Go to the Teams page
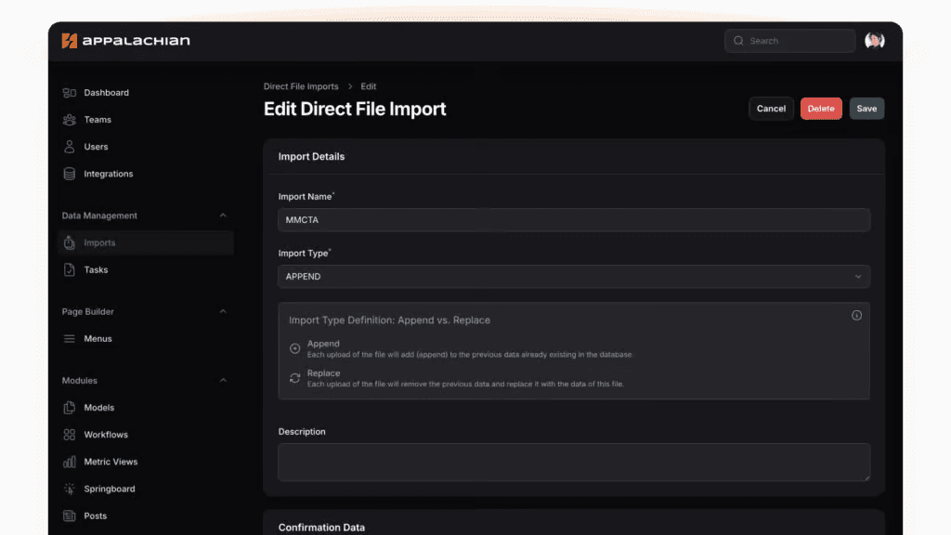Viewport: 951px width, 535px height. click(x=98, y=120)
